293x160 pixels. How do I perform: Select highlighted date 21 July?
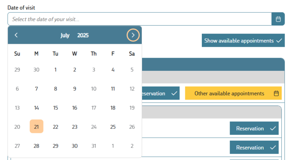pos(36,126)
